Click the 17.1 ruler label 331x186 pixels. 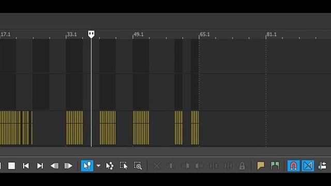click(6, 34)
